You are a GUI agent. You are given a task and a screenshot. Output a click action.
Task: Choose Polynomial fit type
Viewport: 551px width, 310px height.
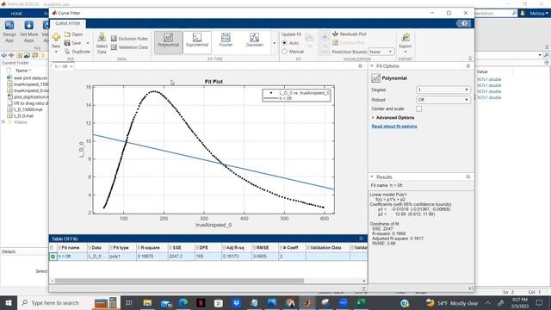coord(169,42)
